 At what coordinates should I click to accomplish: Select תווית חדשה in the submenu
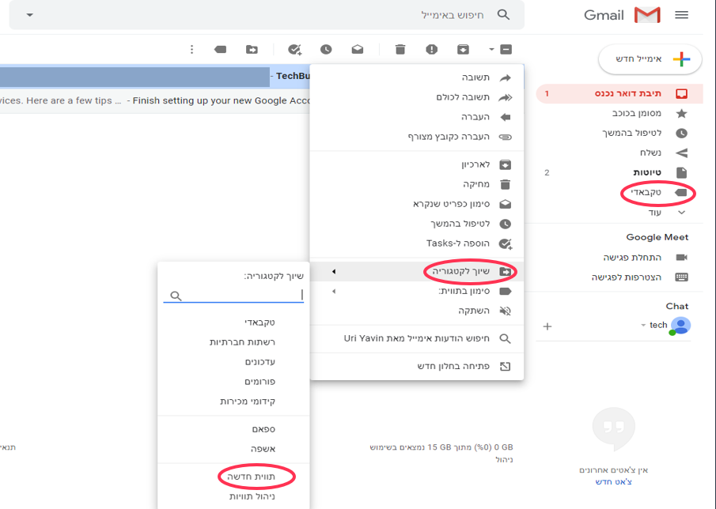click(251, 477)
